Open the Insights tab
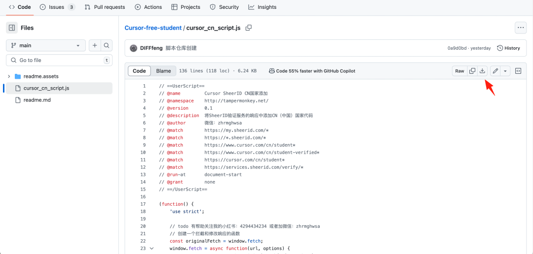Image resolution: width=533 pixels, height=254 pixels. tap(262, 7)
